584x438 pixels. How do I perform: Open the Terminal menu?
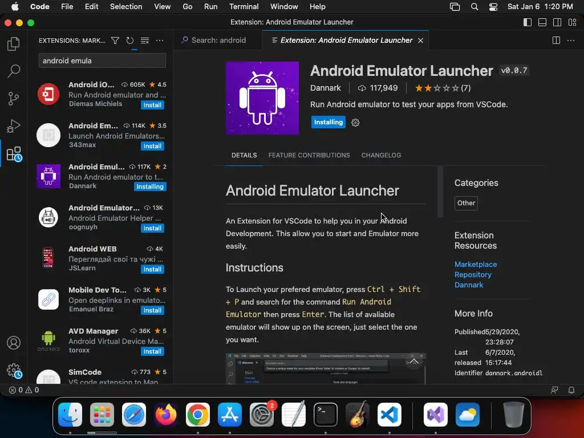click(x=244, y=7)
